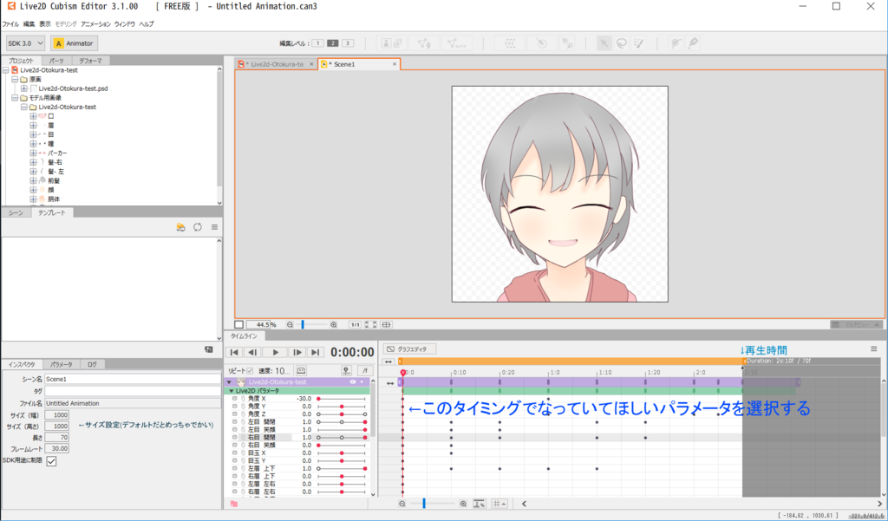Click the fit-to-screen canvas icon

pos(370,325)
